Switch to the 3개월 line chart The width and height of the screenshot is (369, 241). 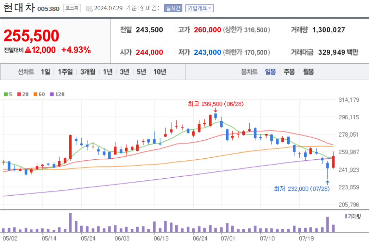tap(88, 72)
